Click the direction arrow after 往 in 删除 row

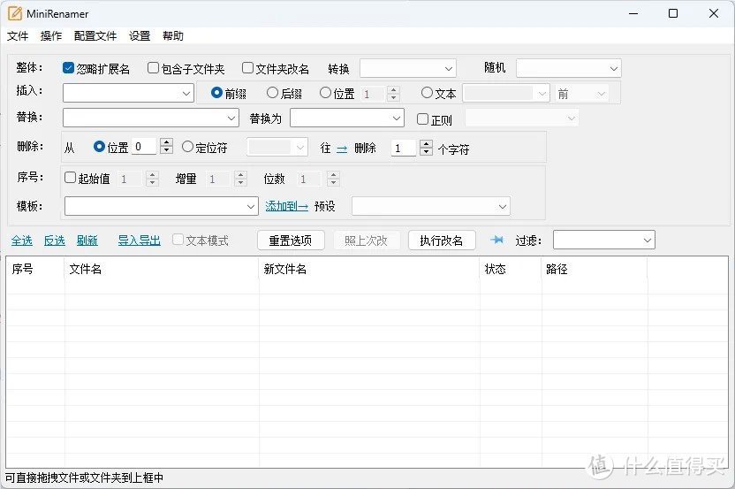(x=342, y=149)
